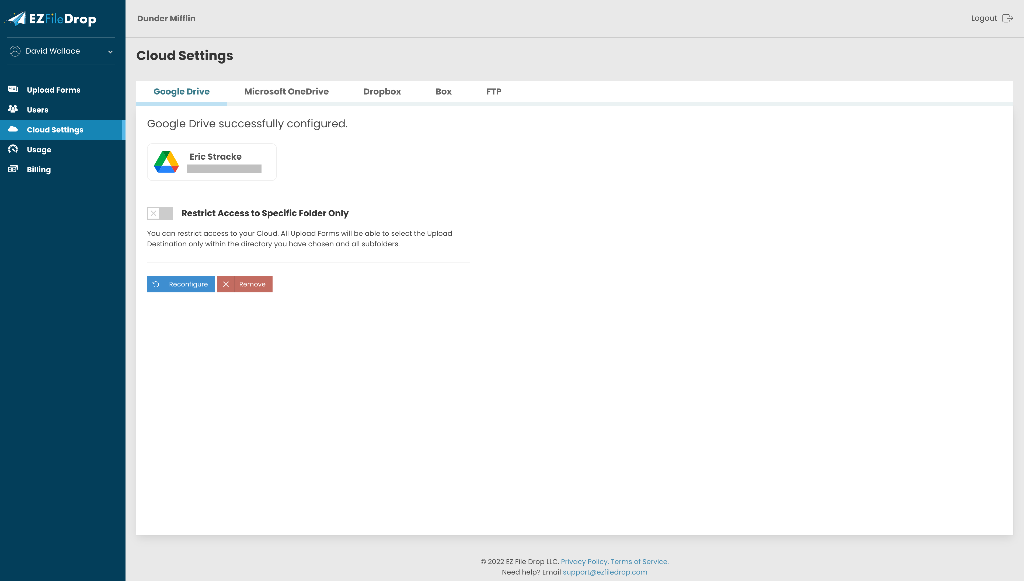The width and height of the screenshot is (1024, 581).
Task: Open the Privacy Policy link
Action: tap(584, 561)
